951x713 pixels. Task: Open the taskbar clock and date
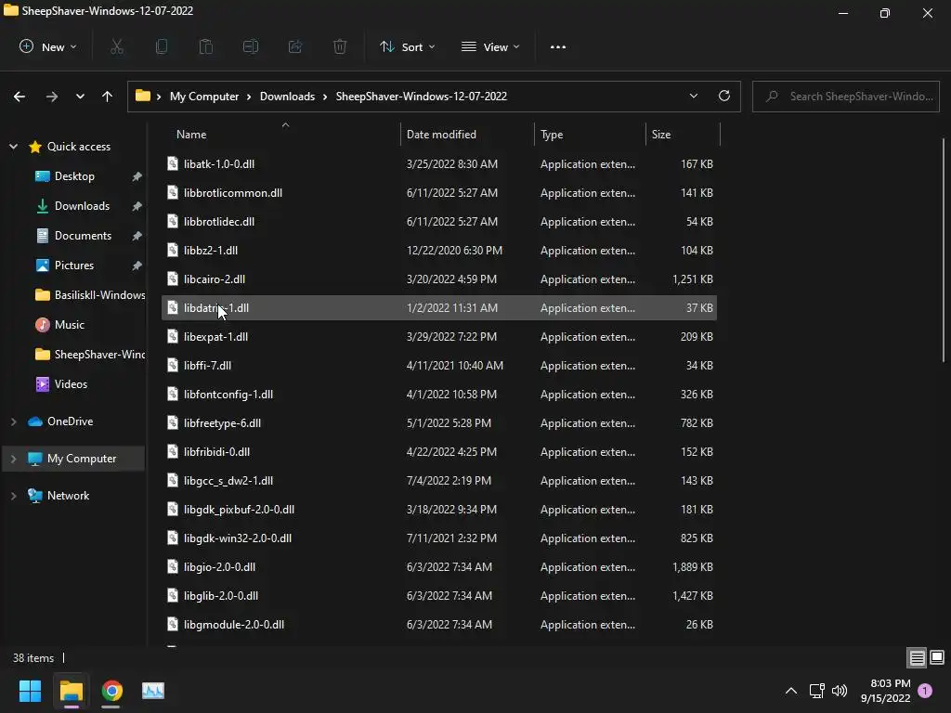point(885,691)
